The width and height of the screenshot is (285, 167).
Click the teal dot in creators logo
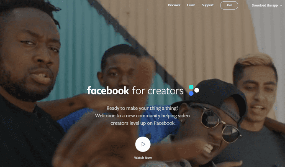coord(191,87)
